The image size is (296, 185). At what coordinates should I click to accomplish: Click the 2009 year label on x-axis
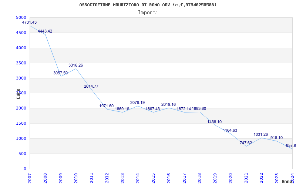[61, 178]
